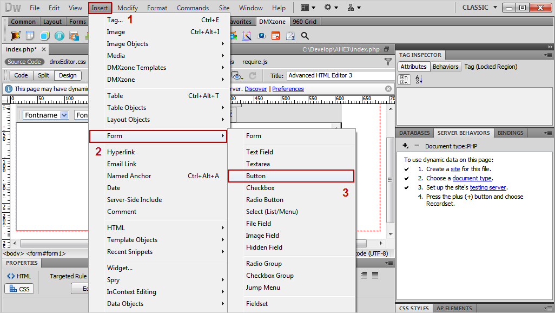555x313 pixels.
Task: Expand the DMXzone Templates submenu
Action: tap(158, 67)
